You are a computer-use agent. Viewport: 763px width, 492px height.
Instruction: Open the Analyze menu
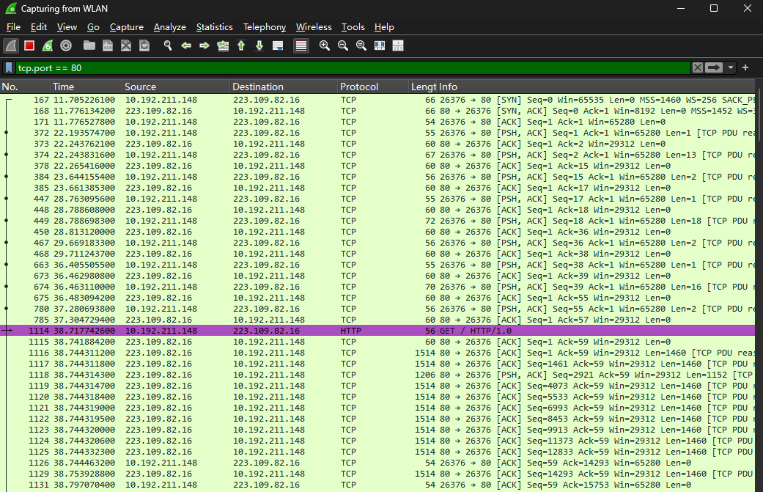tap(170, 27)
